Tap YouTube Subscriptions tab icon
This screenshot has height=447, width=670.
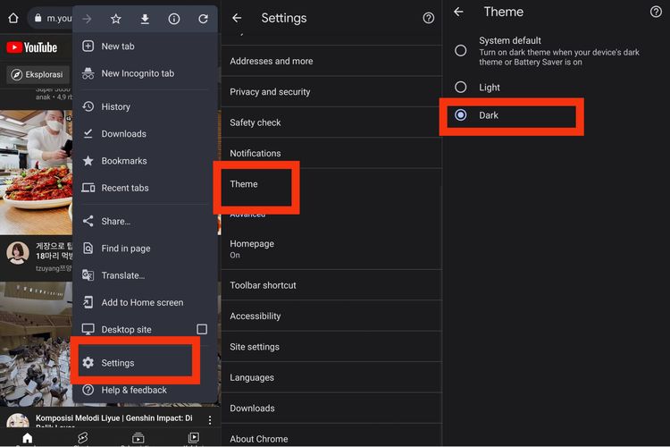138,437
